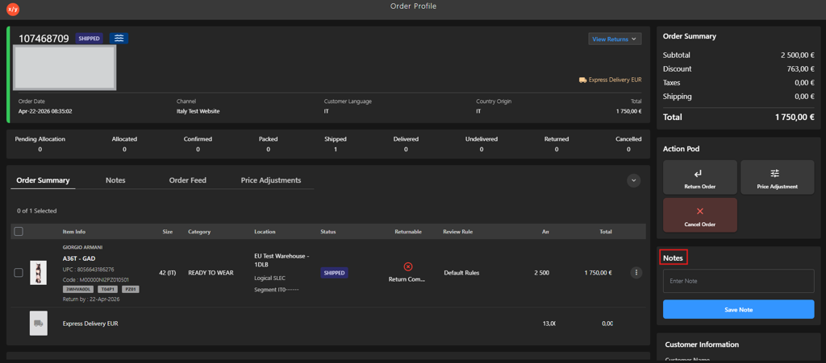Click the Return Order arrow icon

tap(698, 174)
